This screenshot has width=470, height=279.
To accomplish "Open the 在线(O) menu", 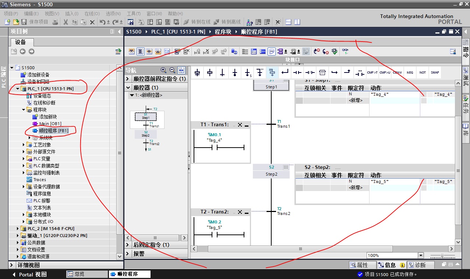I will pos(92,14).
